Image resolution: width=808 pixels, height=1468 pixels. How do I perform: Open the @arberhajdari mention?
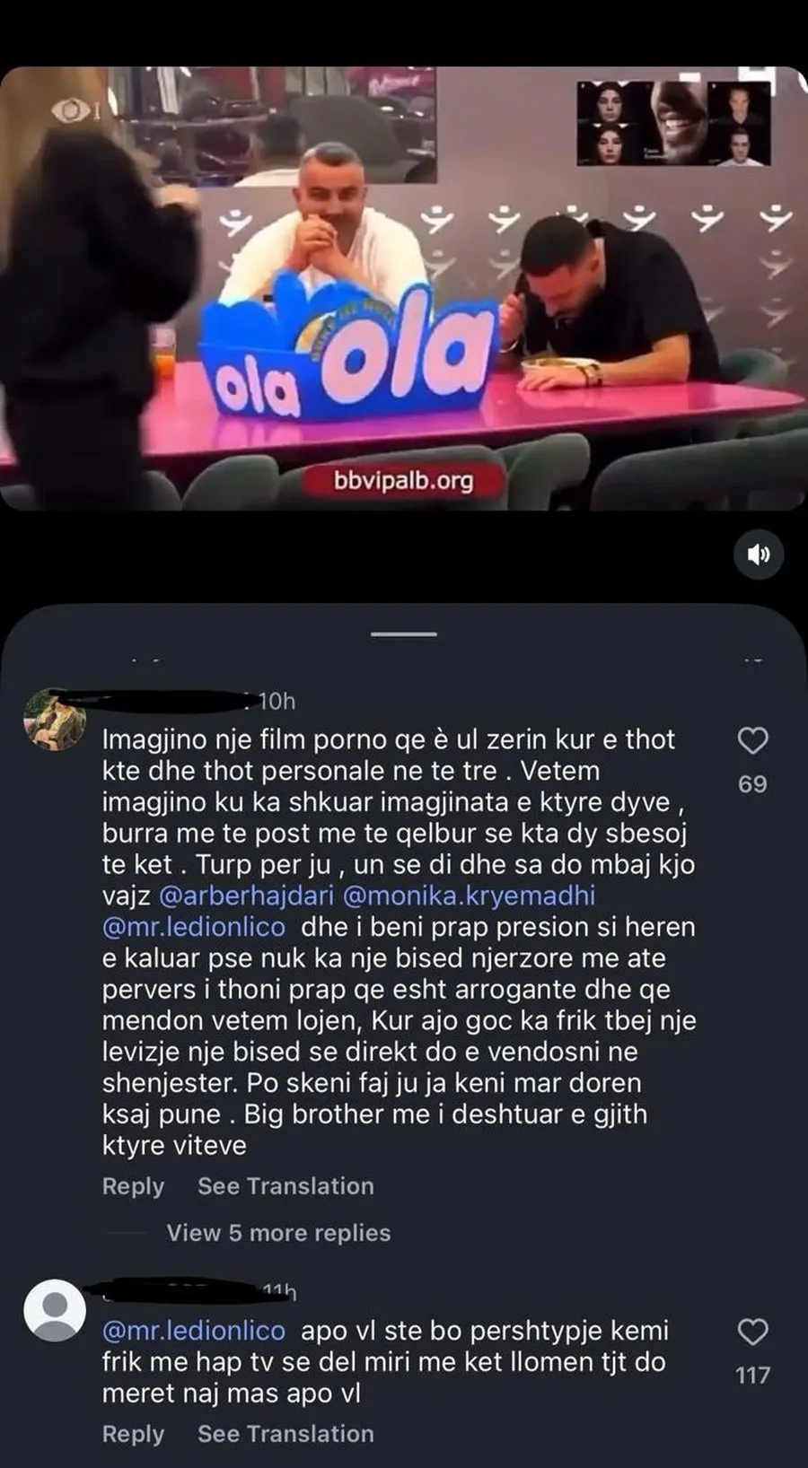[246, 896]
